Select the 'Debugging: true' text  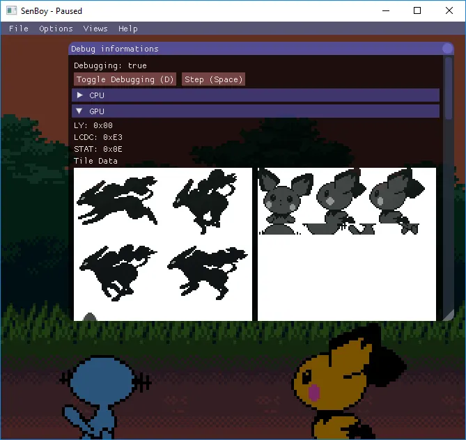coord(110,65)
